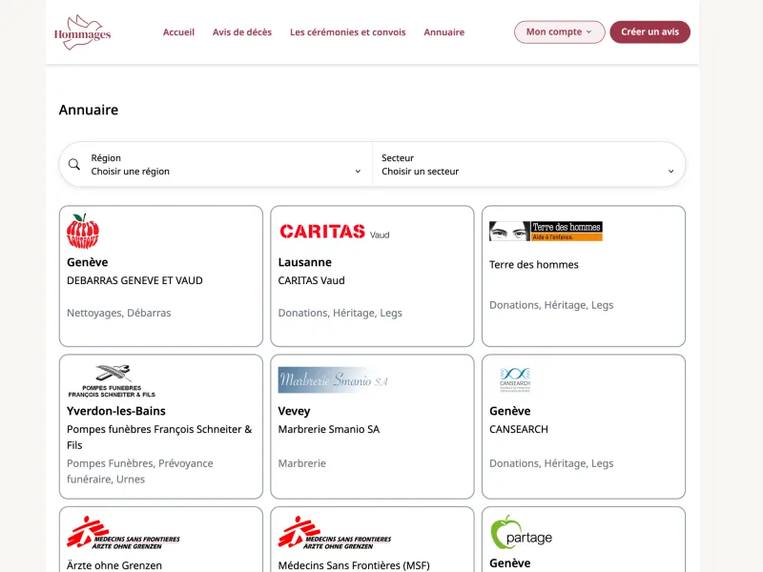Click the Hommages dove logo
The image size is (763, 572).
pos(82,31)
